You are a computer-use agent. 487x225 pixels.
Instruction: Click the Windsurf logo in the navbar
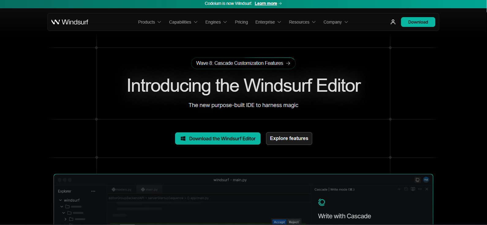pos(70,22)
